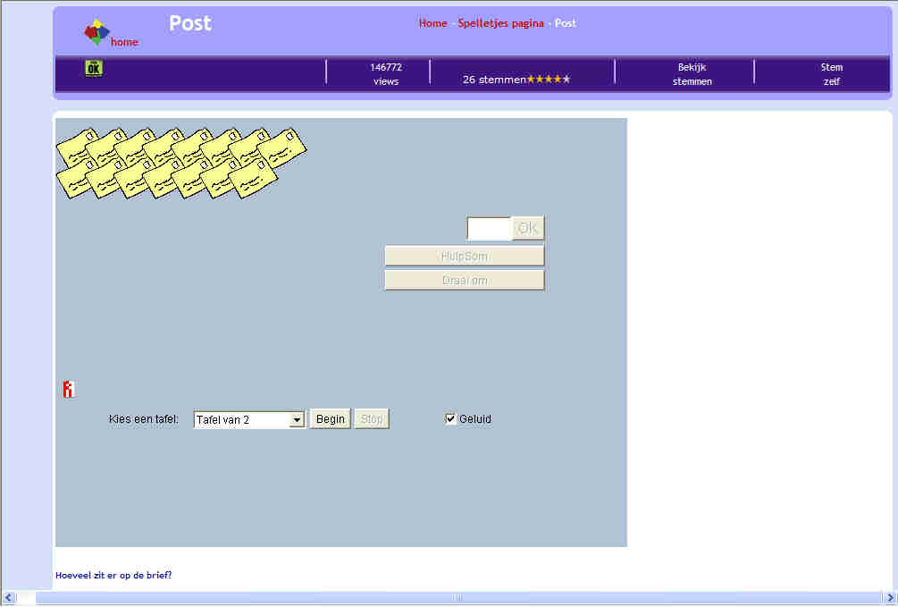Click the colorful home logo icon

tap(97, 33)
